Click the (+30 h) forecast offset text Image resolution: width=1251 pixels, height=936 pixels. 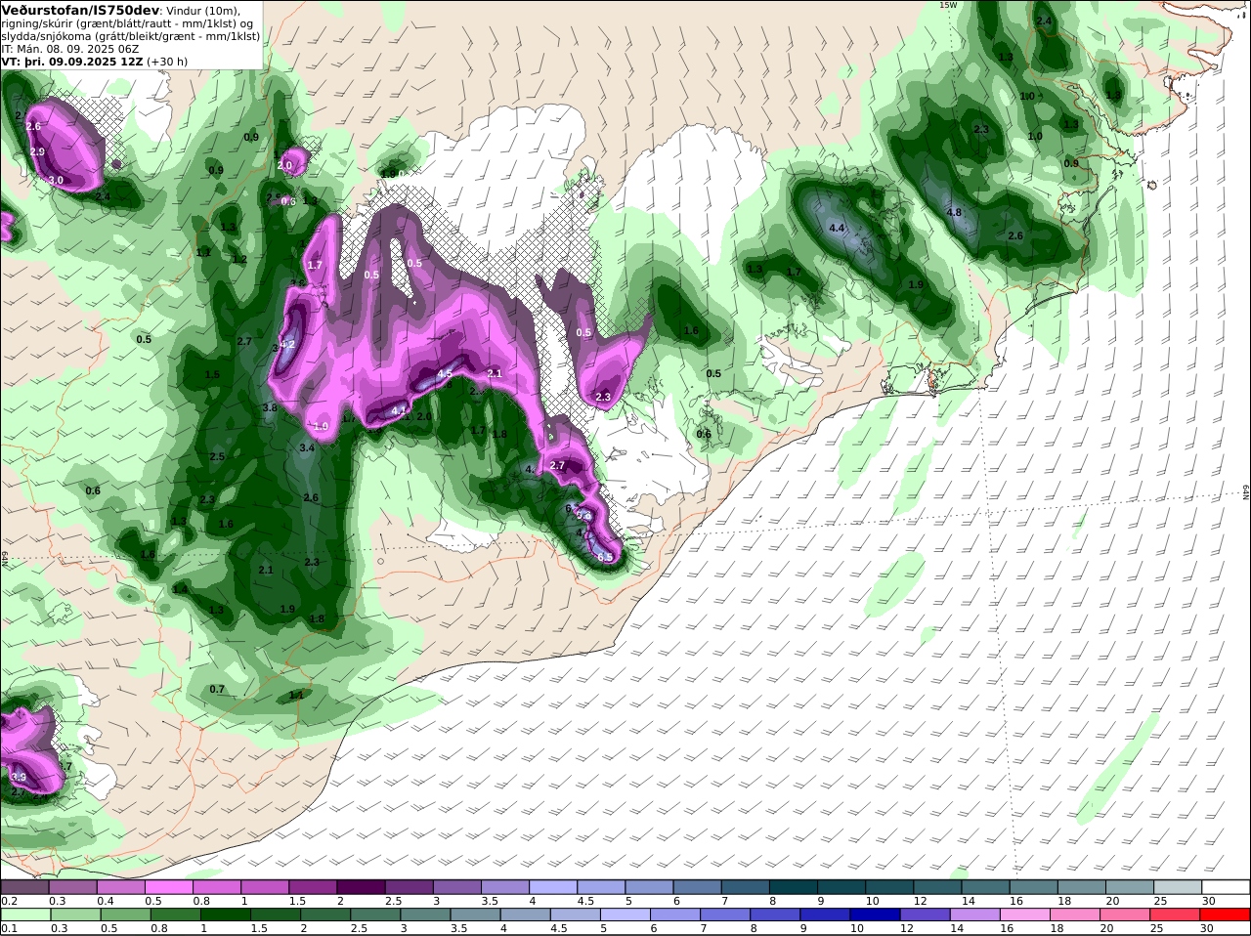tap(167, 61)
